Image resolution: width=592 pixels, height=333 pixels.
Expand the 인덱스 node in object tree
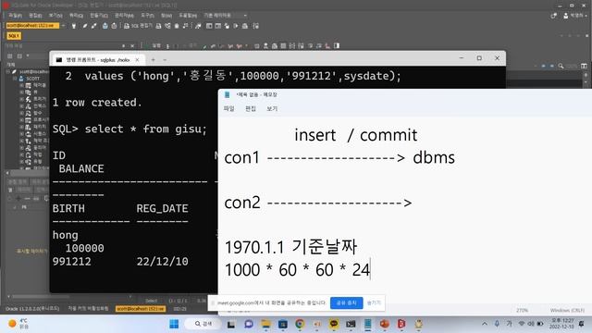click(x=21, y=106)
